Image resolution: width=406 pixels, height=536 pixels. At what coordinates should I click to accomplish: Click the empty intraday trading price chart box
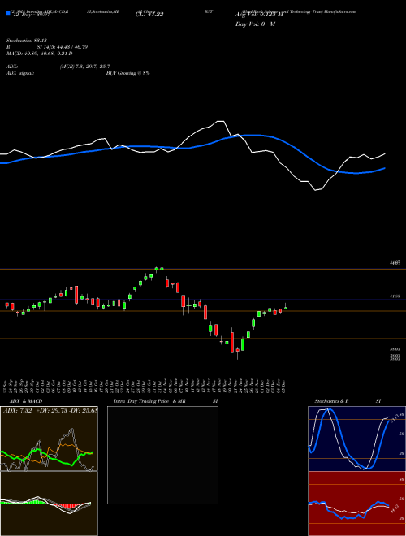pyautogui.click(x=162, y=455)
